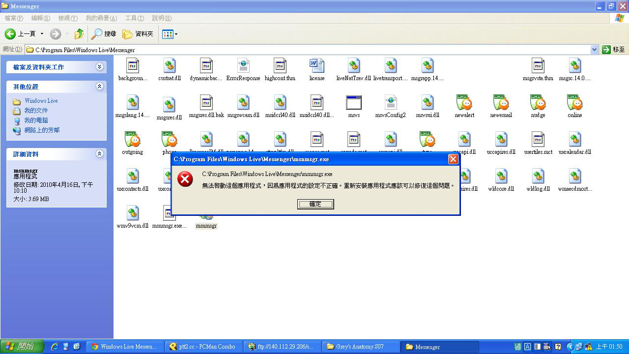This screenshot has width=629, height=354.
Task: Open the 網路上的芳鄰 link
Action: point(42,130)
